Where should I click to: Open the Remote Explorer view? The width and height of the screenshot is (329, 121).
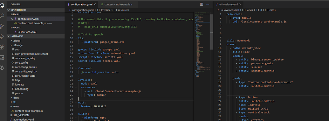tap(2, 57)
